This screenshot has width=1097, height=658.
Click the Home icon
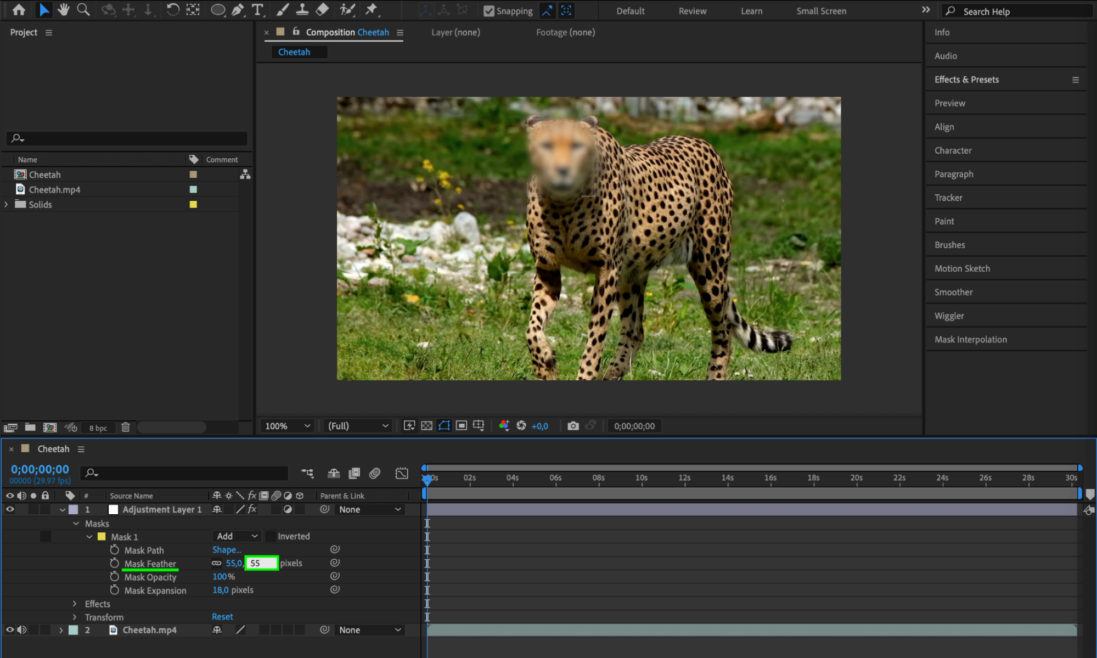[x=19, y=9]
